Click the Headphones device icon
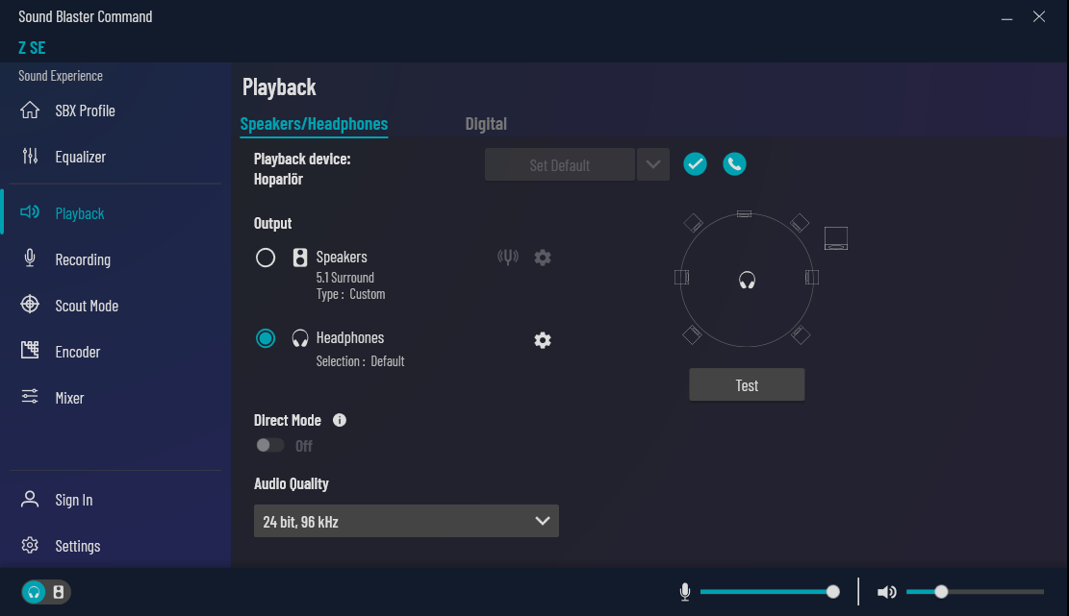 [x=300, y=338]
